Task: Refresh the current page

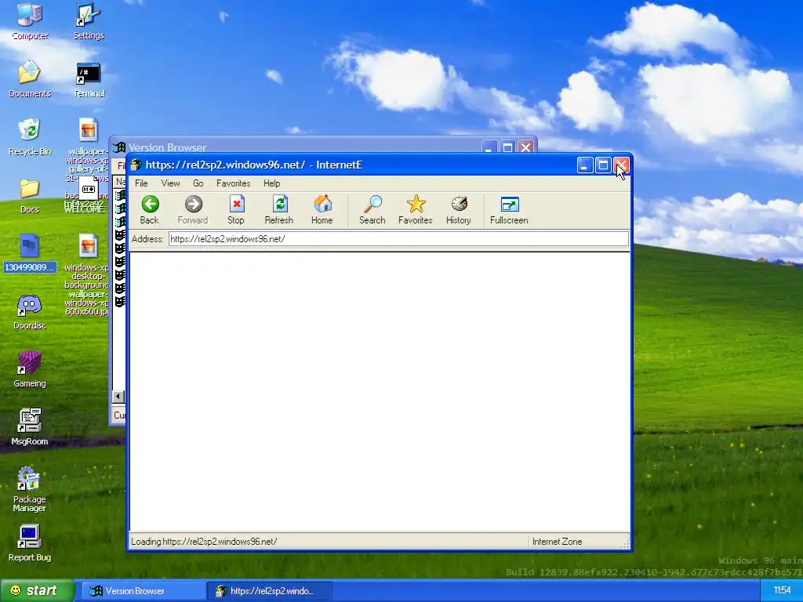Action: point(279,210)
